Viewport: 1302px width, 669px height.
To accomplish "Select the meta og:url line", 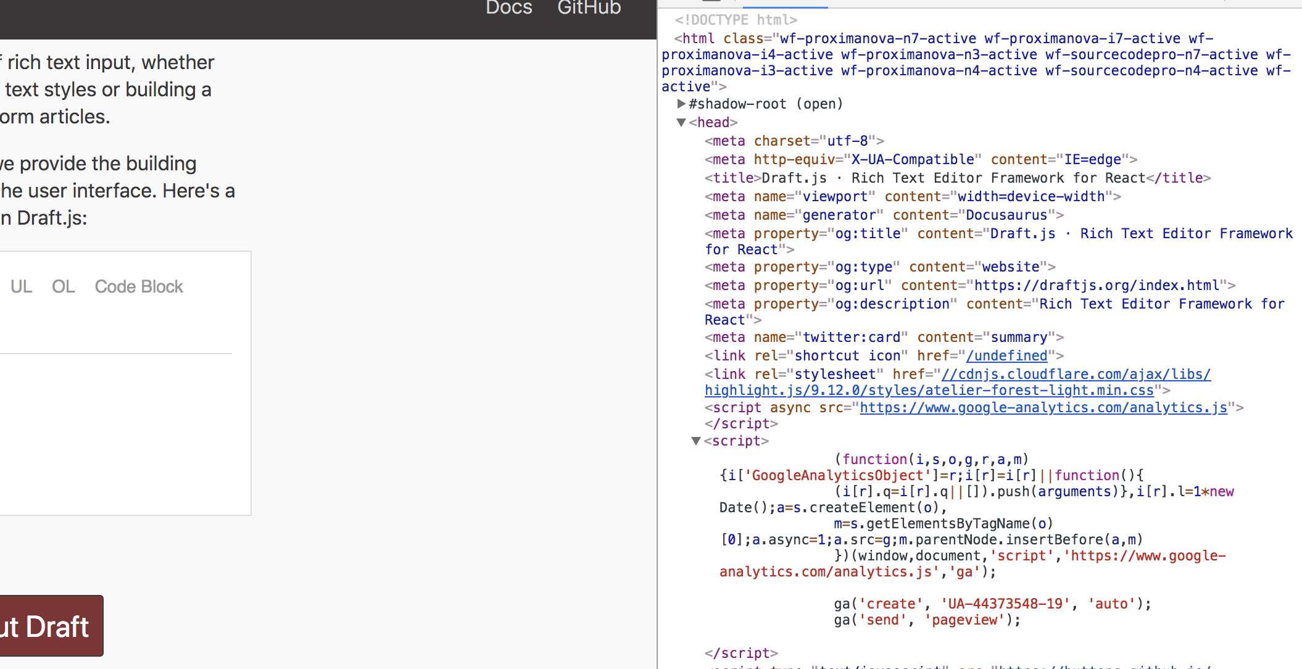I will [970, 285].
